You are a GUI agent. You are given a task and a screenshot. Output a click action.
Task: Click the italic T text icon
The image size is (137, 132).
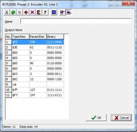tap(45, 12)
